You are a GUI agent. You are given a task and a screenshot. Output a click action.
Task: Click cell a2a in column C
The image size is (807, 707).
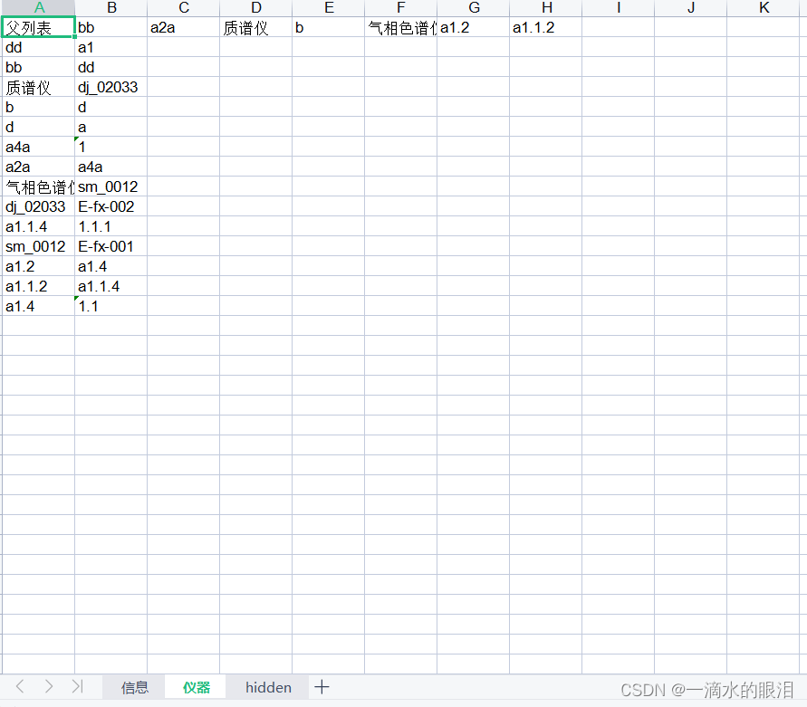pyautogui.click(x=184, y=28)
